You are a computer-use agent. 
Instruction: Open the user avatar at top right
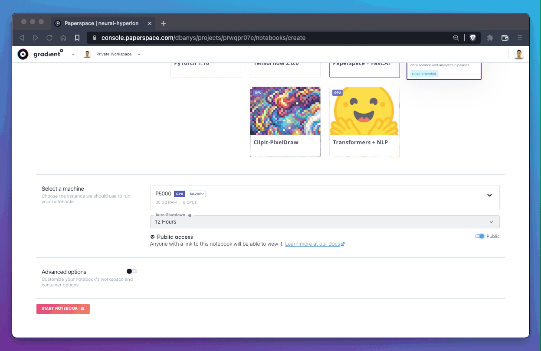[519, 54]
